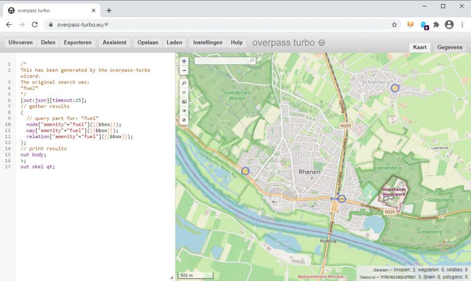Open Instellingen settings
The image size is (471, 281).
pos(208,42)
